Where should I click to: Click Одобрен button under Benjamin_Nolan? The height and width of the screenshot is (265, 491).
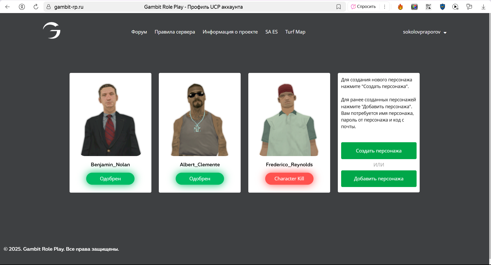coord(110,179)
